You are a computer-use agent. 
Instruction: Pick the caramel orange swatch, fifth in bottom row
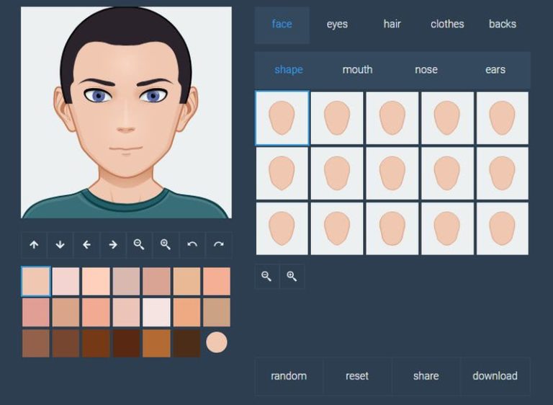pyautogui.click(x=156, y=343)
